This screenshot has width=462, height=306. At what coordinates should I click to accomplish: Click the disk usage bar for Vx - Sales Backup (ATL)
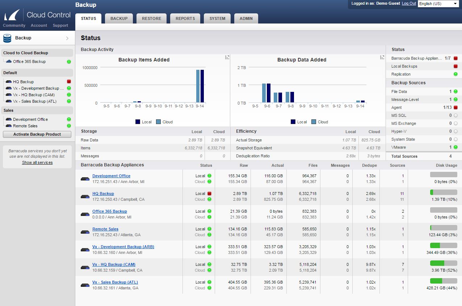(x=444, y=281)
